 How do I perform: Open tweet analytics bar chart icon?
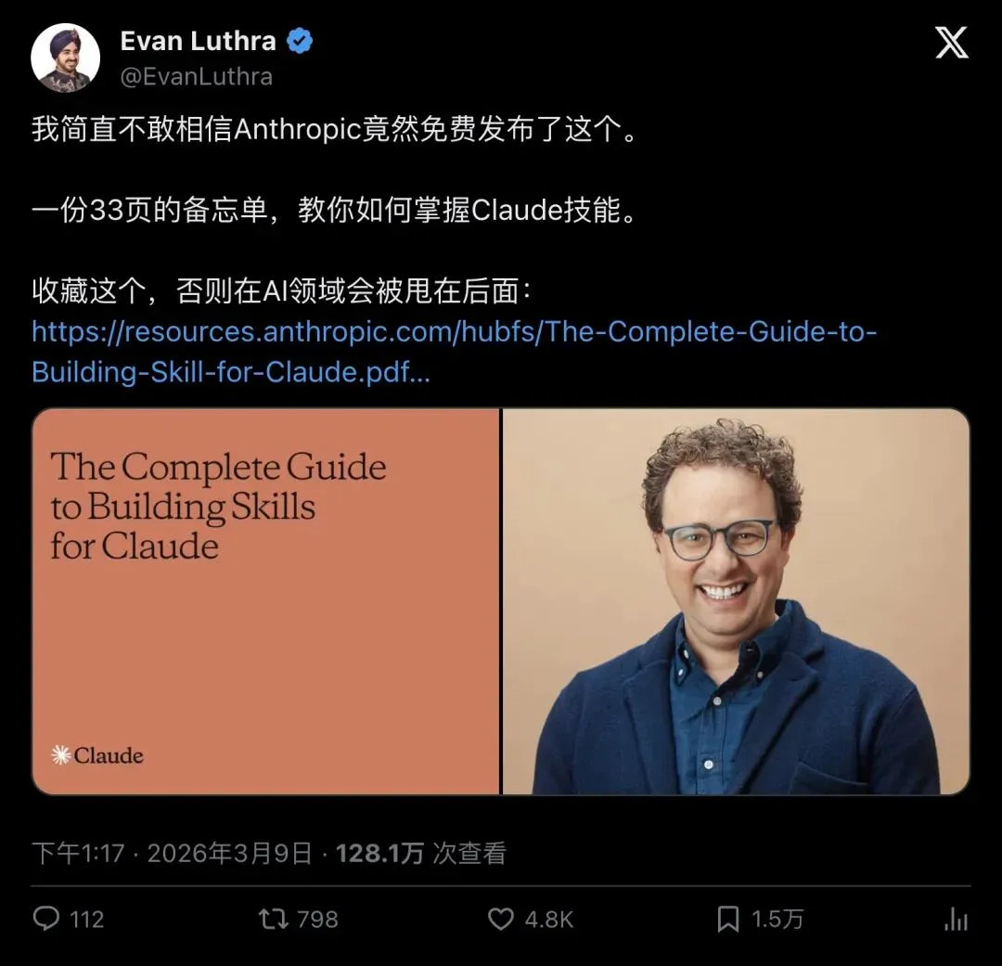click(x=956, y=920)
